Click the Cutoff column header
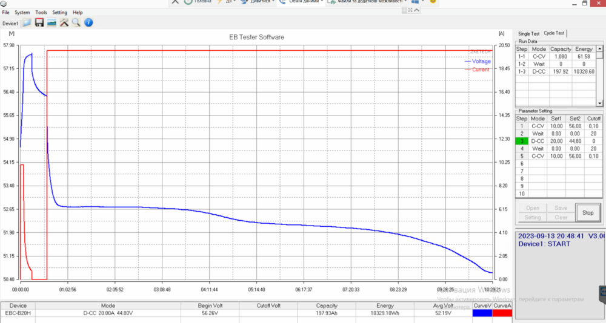Image resolution: width=606 pixels, height=323 pixels. 593,119
